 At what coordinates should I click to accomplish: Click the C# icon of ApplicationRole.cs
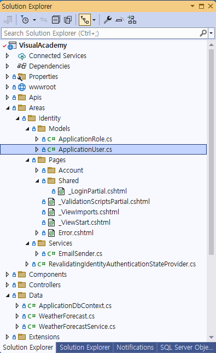point(51,139)
